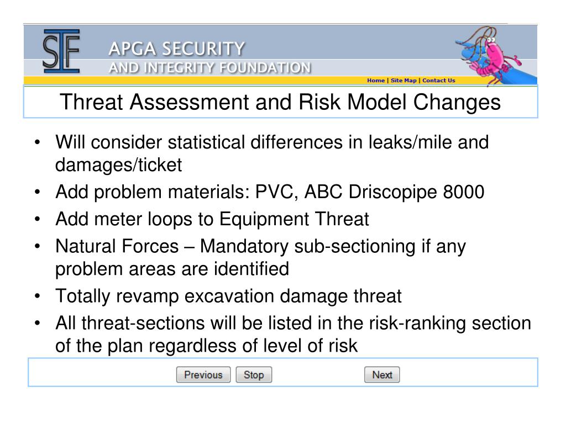Click the meter loops Equipment Threat bullet
This screenshot has width=566, height=424.
(x=212, y=219)
